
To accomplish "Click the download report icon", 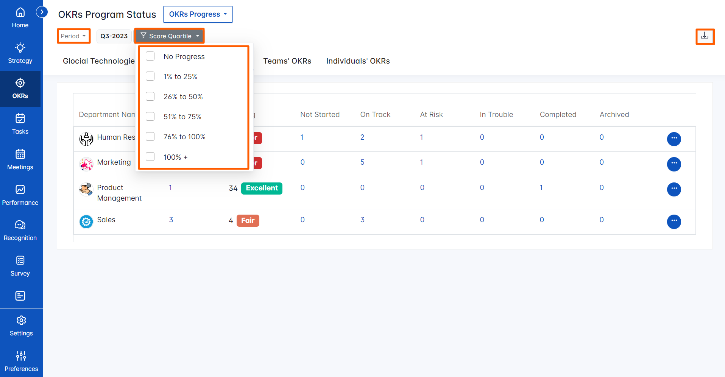I will [x=705, y=36].
